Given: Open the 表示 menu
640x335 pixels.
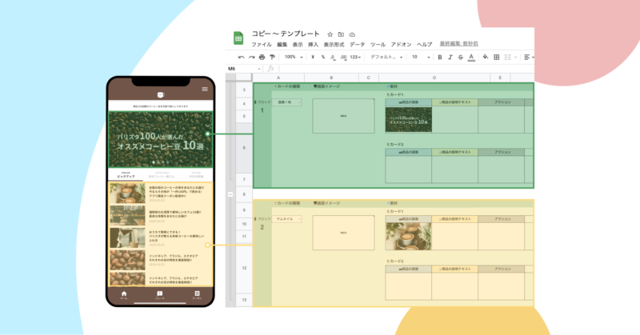Looking at the screenshot, I should 298,45.
